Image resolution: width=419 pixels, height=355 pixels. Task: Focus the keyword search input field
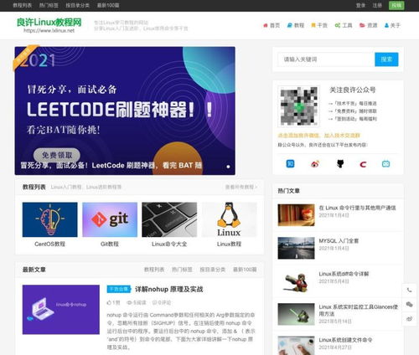(326, 59)
